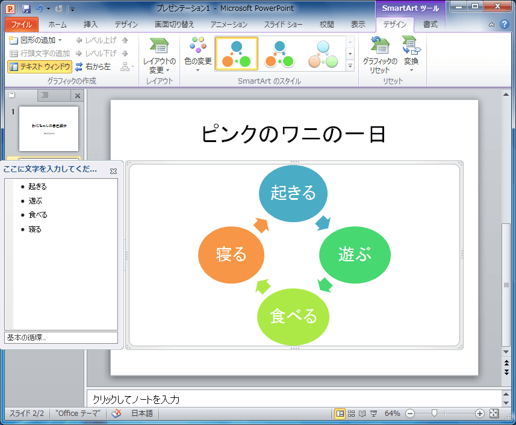Click 図形の追加 add shape button
The height and width of the screenshot is (425, 516).
(x=33, y=40)
